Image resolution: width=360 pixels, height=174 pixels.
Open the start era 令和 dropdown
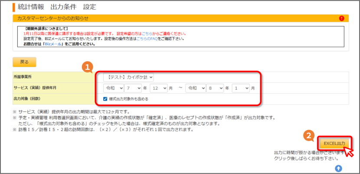[113, 88]
